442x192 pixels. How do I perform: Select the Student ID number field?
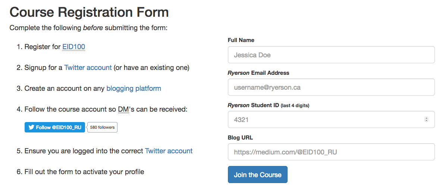click(325, 120)
